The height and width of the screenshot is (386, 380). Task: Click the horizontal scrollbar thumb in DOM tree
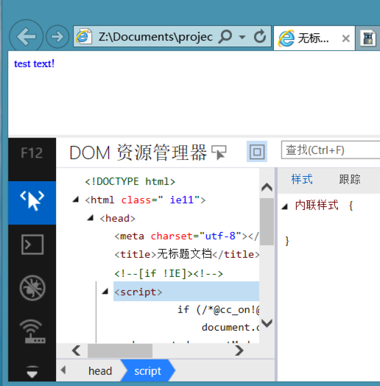point(120,351)
